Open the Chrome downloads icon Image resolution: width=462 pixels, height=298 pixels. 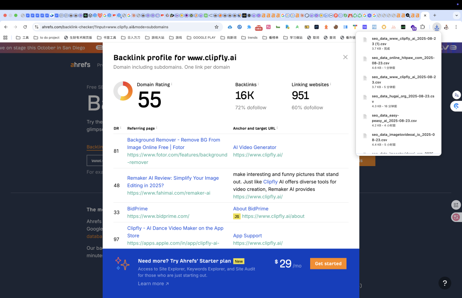pos(437,27)
